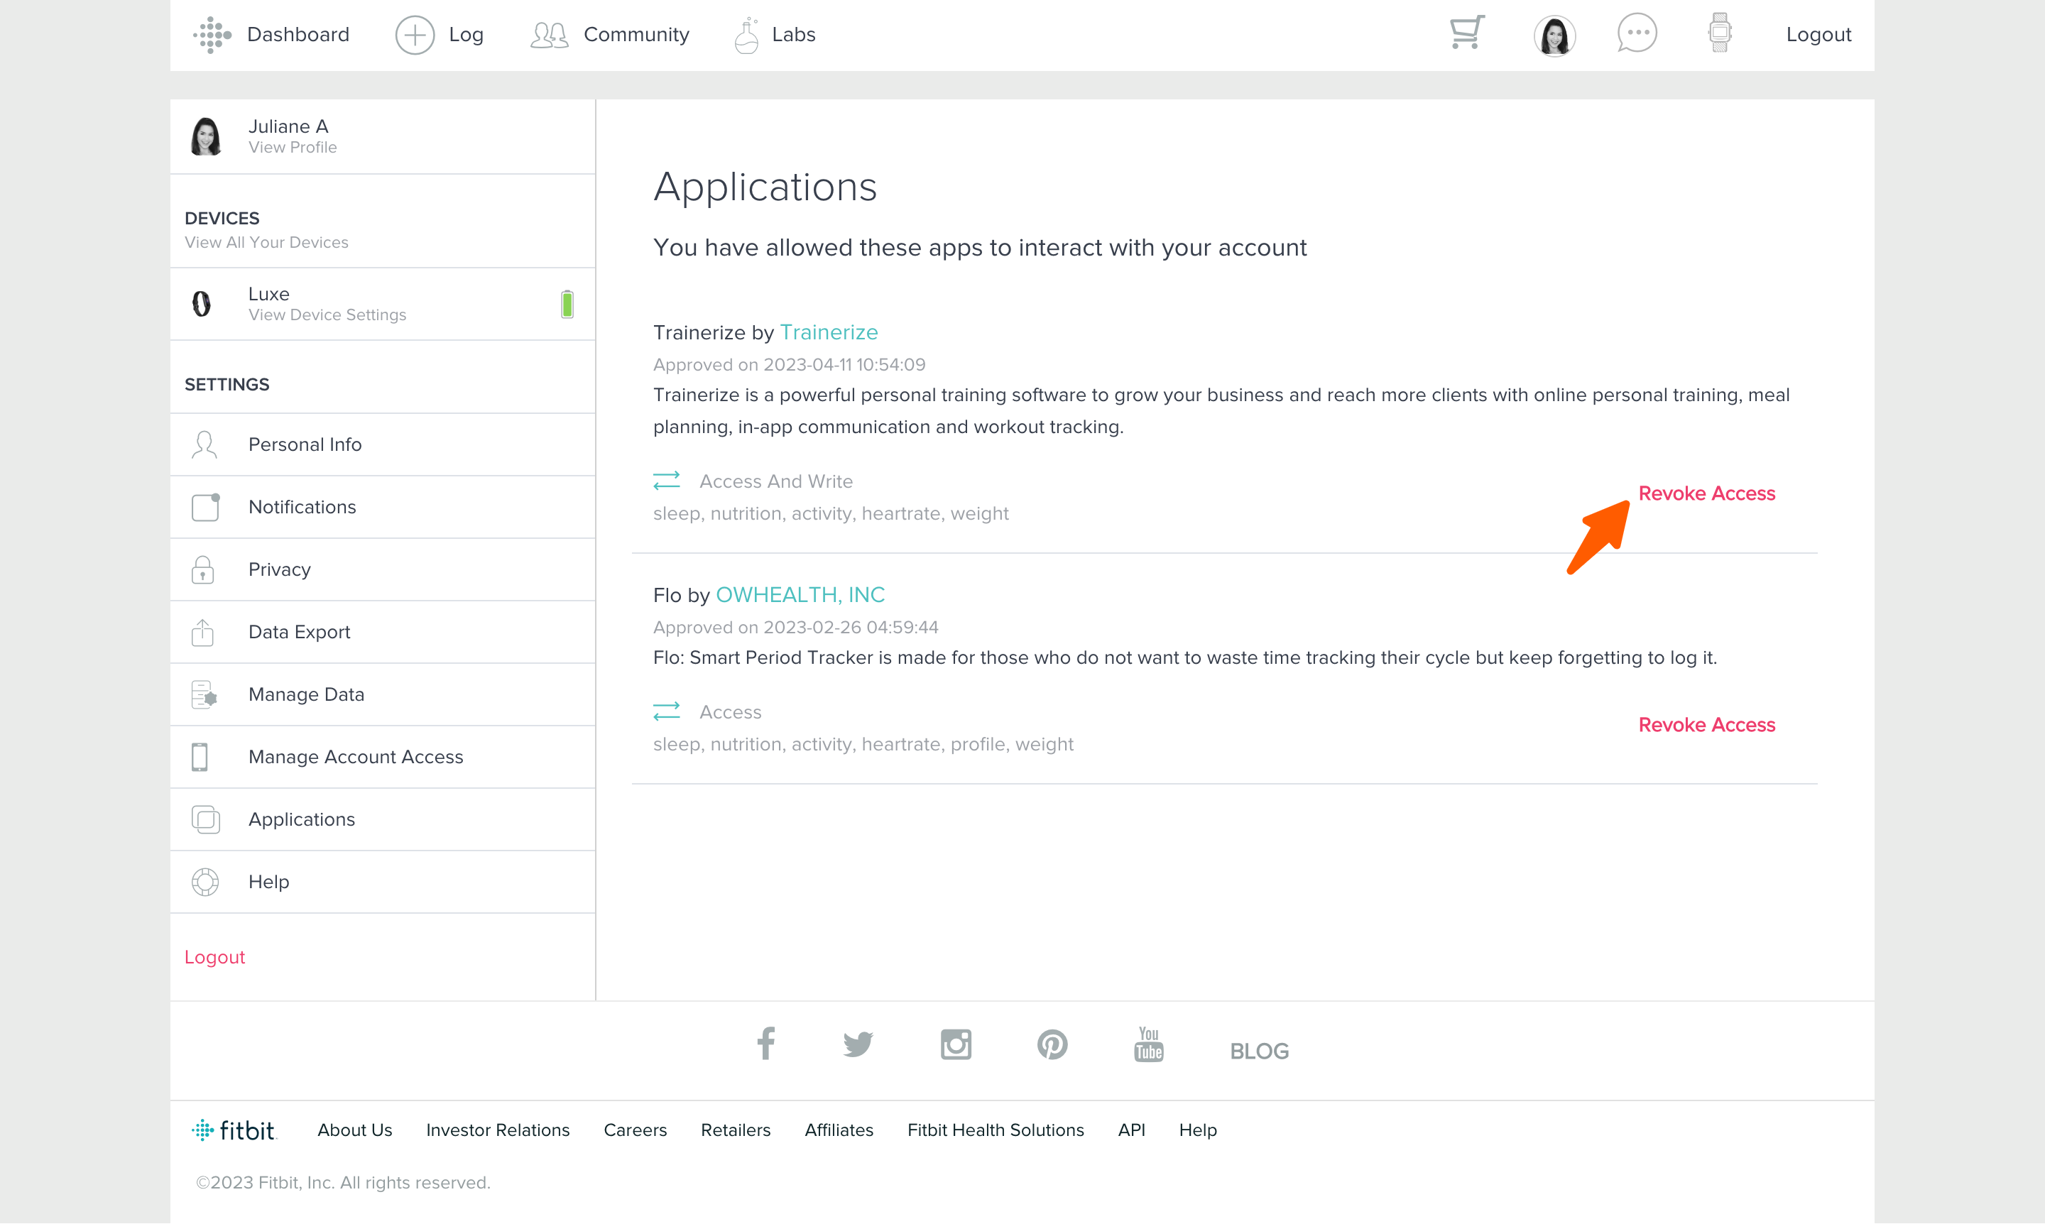Go to the Community menu item
The height and width of the screenshot is (1224, 2045).
click(636, 35)
